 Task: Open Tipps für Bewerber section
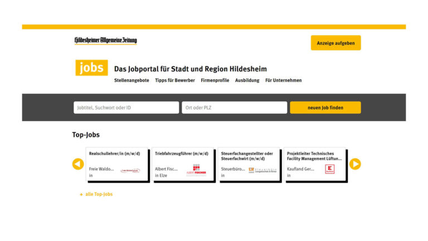click(x=175, y=80)
